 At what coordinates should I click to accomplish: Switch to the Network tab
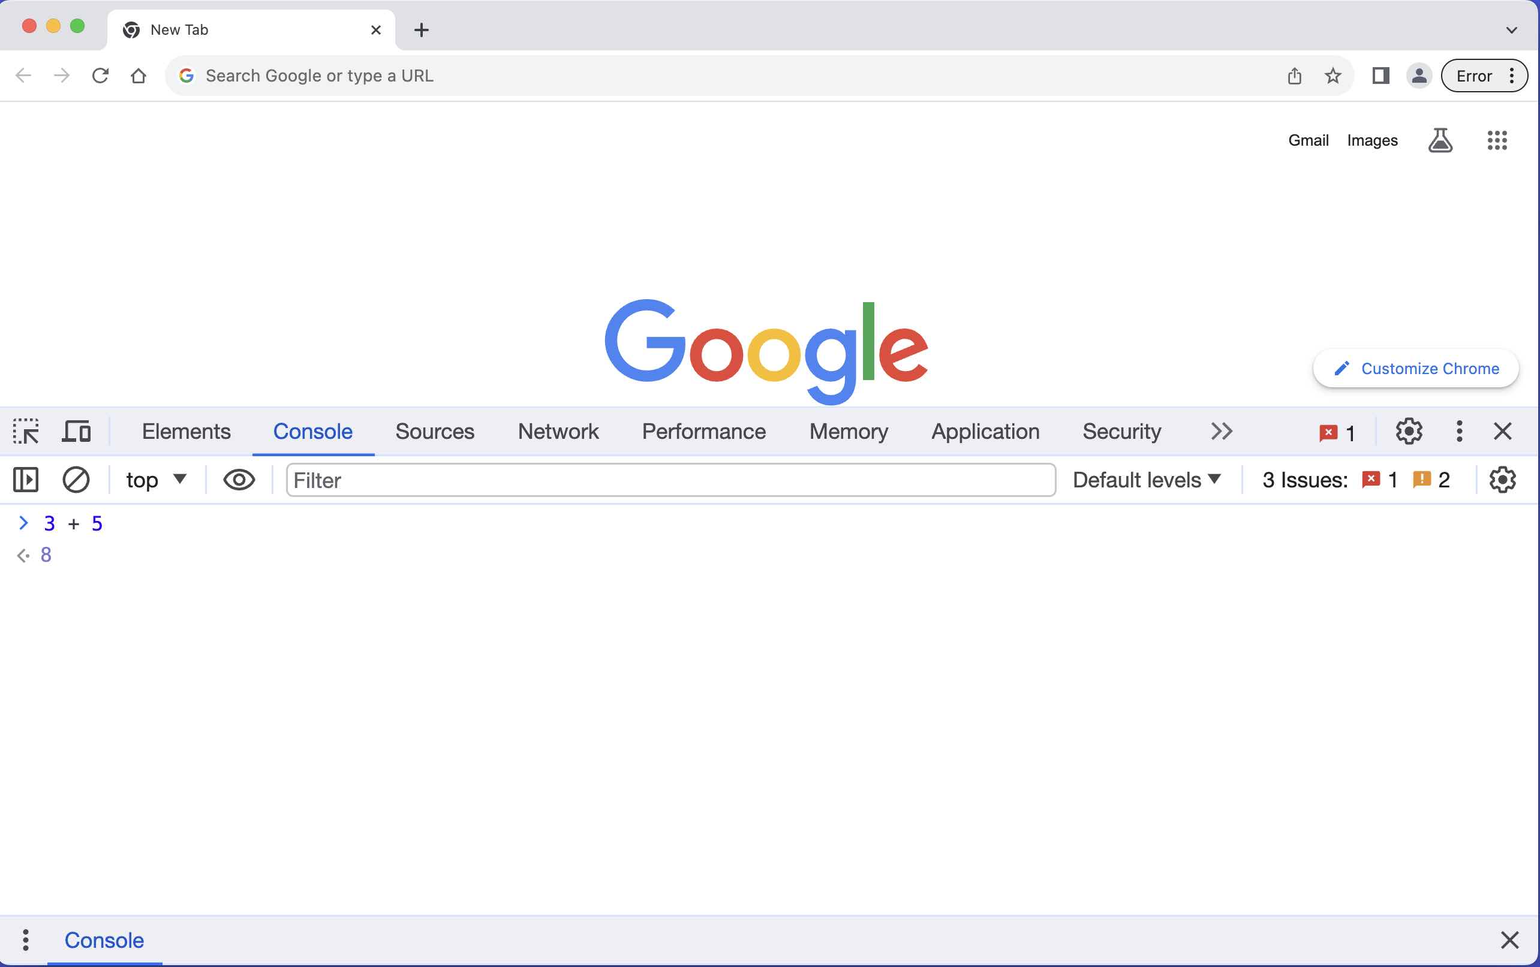point(558,432)
